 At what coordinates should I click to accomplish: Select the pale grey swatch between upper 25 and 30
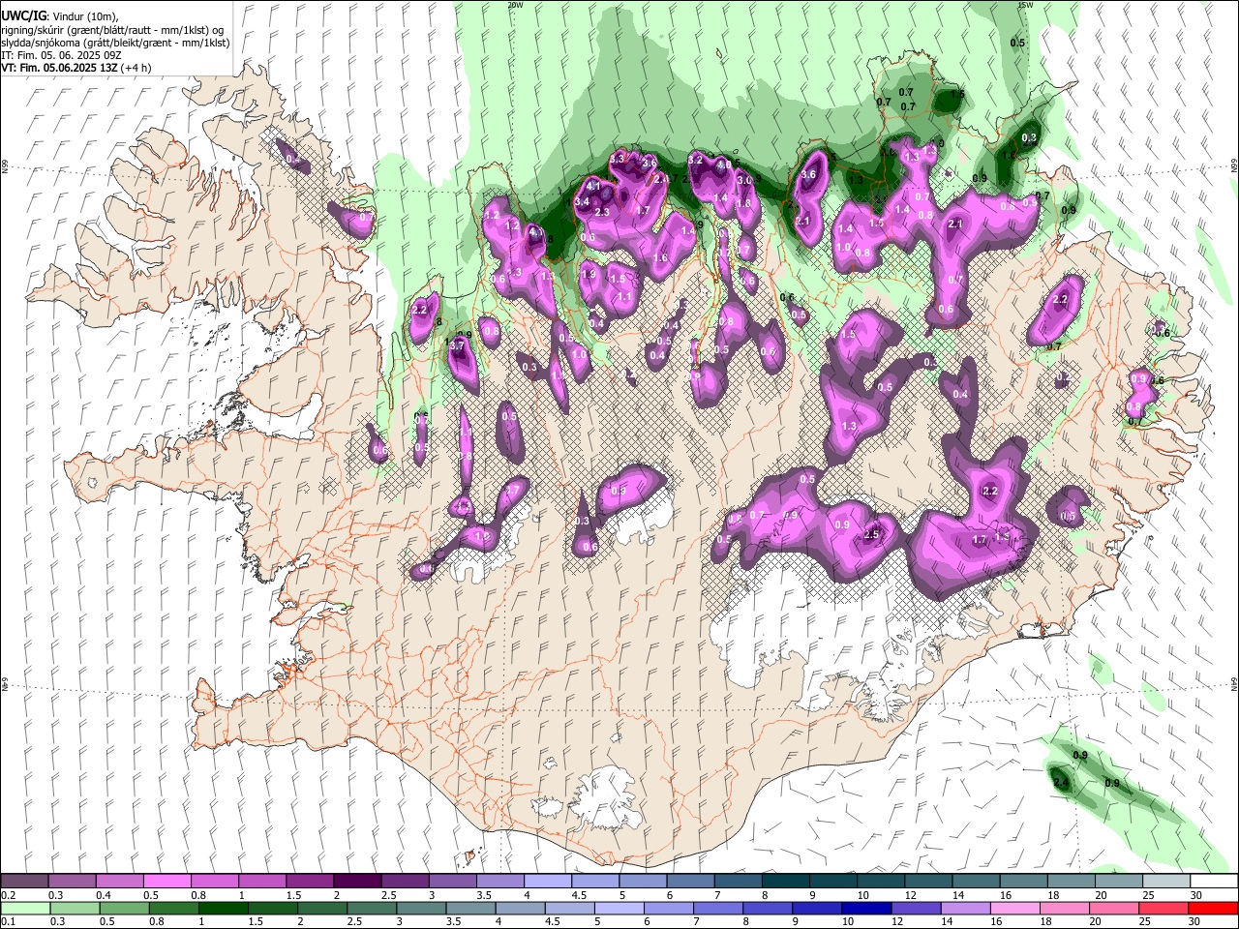(x=1166, y=882)
